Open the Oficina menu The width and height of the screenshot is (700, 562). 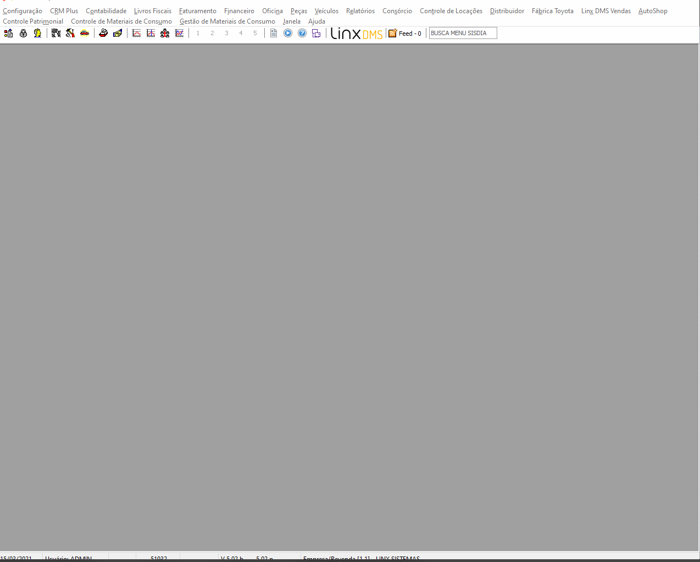273,11
